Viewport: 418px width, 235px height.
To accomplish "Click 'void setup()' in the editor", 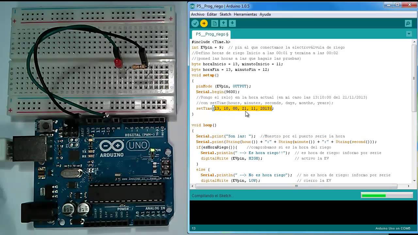I will click(x=205, y=75).
